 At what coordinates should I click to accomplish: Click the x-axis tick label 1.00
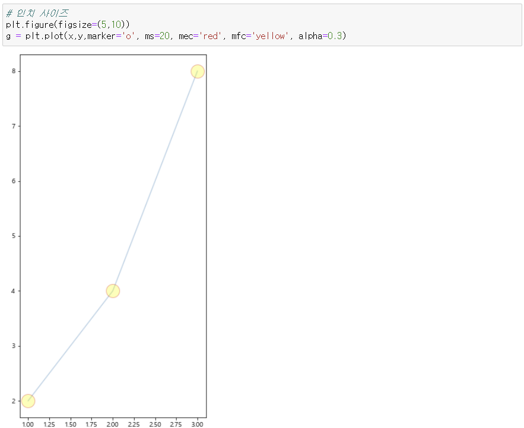click(x=28, y=424)
